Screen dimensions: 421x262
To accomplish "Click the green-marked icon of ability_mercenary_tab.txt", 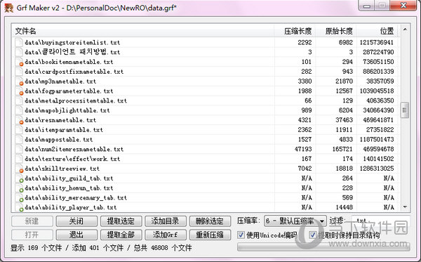I will [19, 198].
